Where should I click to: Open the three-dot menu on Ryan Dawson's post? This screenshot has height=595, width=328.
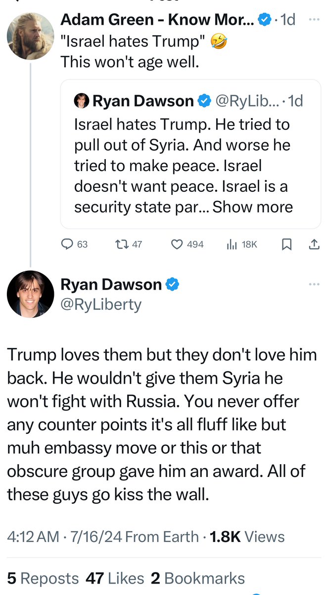click(314, 284)
